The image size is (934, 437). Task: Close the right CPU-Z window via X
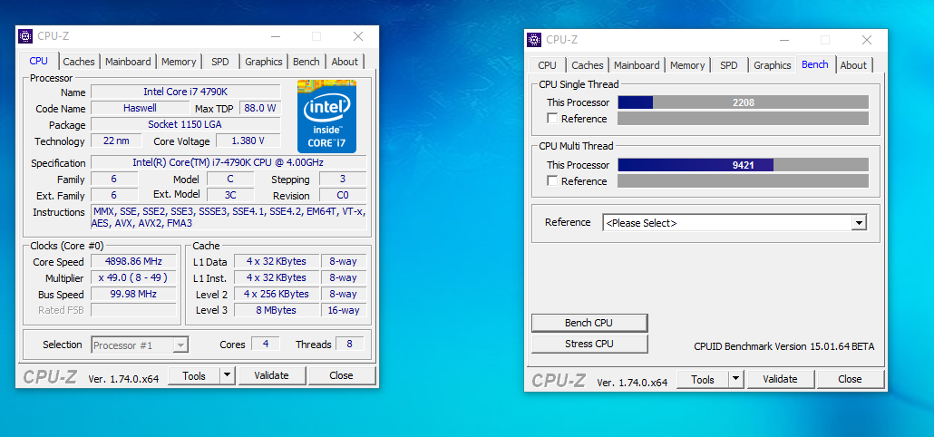click(x=867, y=40)
